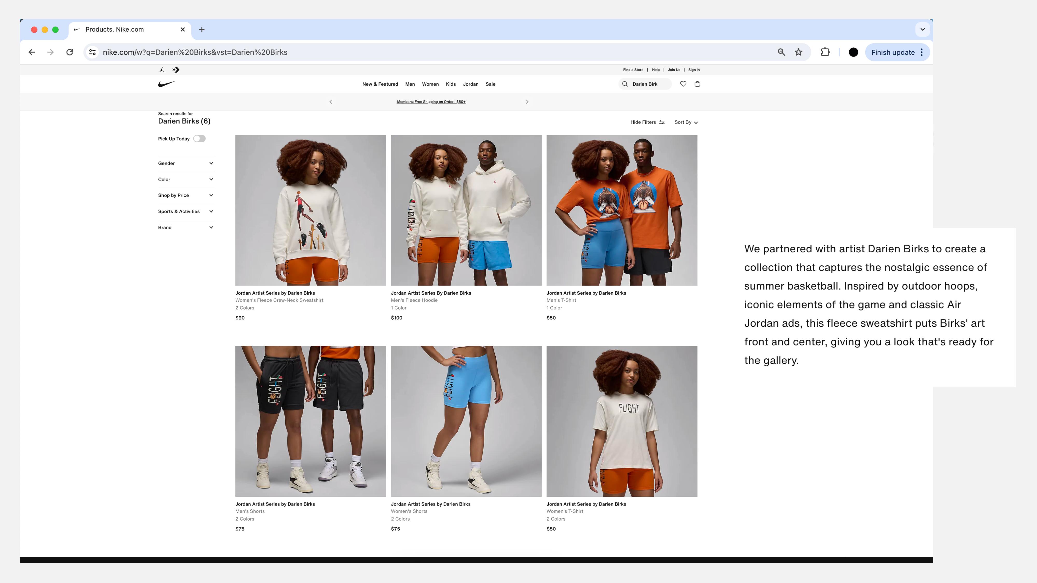Click the browser zoom magnifier icon
This screenshot has width=1037, height=583.
coord(781,52)
